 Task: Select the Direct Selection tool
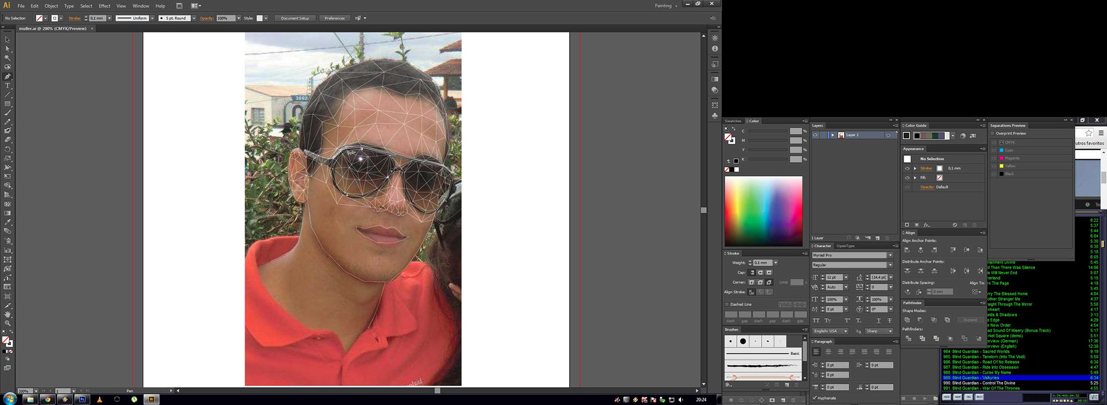tap(7, 49)
